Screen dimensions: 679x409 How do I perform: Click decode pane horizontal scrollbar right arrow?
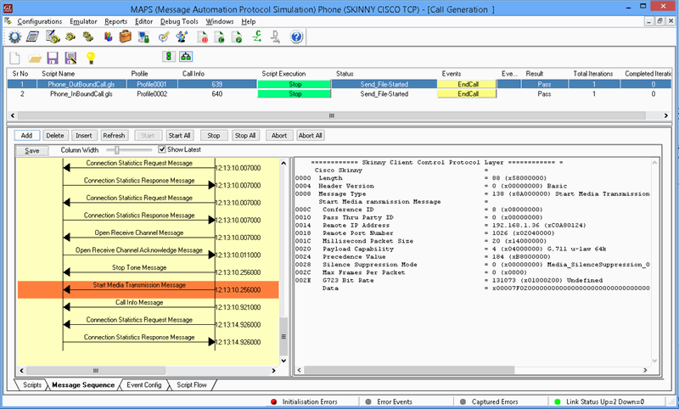[645, 370]
